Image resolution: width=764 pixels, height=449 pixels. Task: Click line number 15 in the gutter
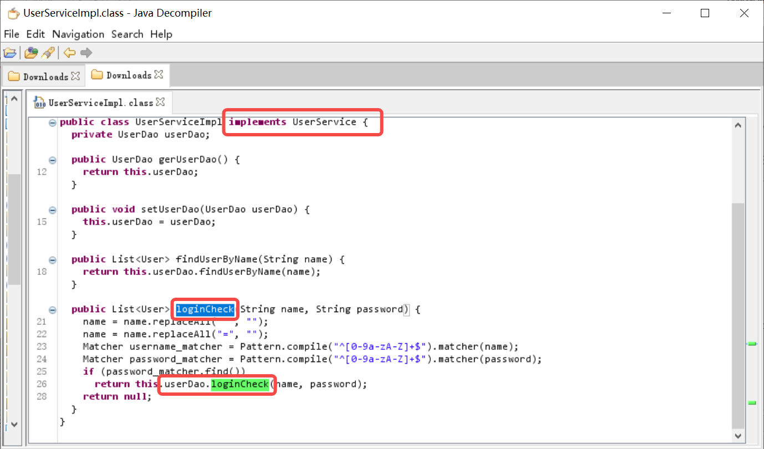42,222
